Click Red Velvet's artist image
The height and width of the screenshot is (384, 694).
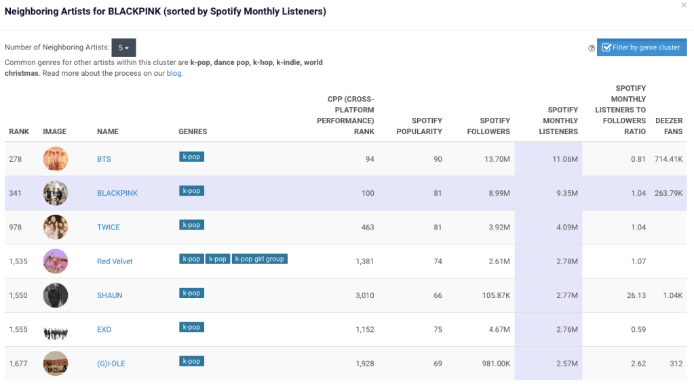(x=56, y=261)
